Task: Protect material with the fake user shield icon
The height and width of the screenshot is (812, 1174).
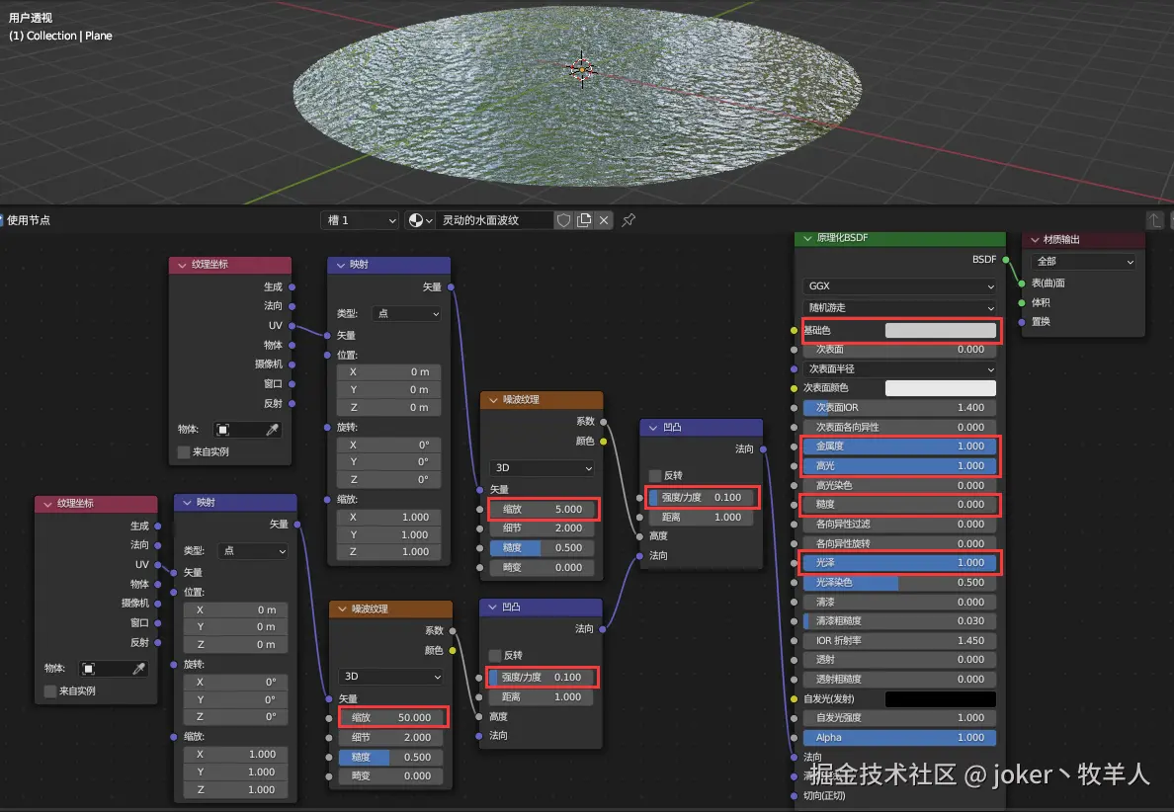Action: pyautogui.click(x=563, y=219)
